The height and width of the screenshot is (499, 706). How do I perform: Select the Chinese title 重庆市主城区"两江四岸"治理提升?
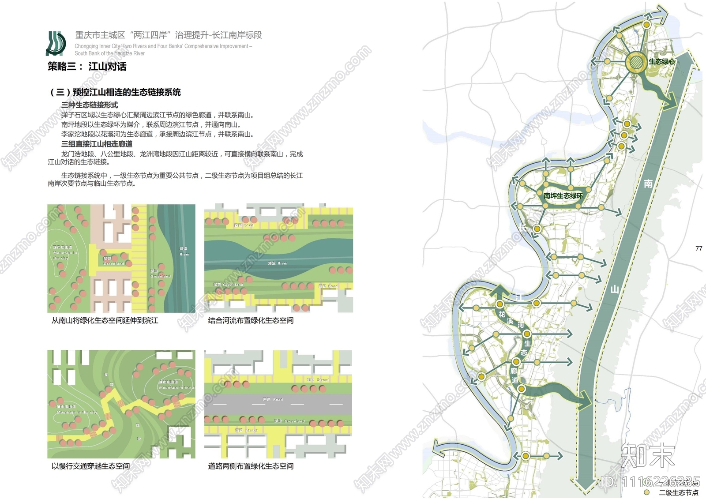coord(169,35)
